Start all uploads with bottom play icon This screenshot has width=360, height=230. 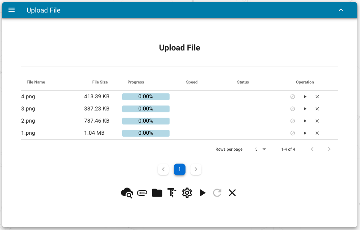pos(203,193)
